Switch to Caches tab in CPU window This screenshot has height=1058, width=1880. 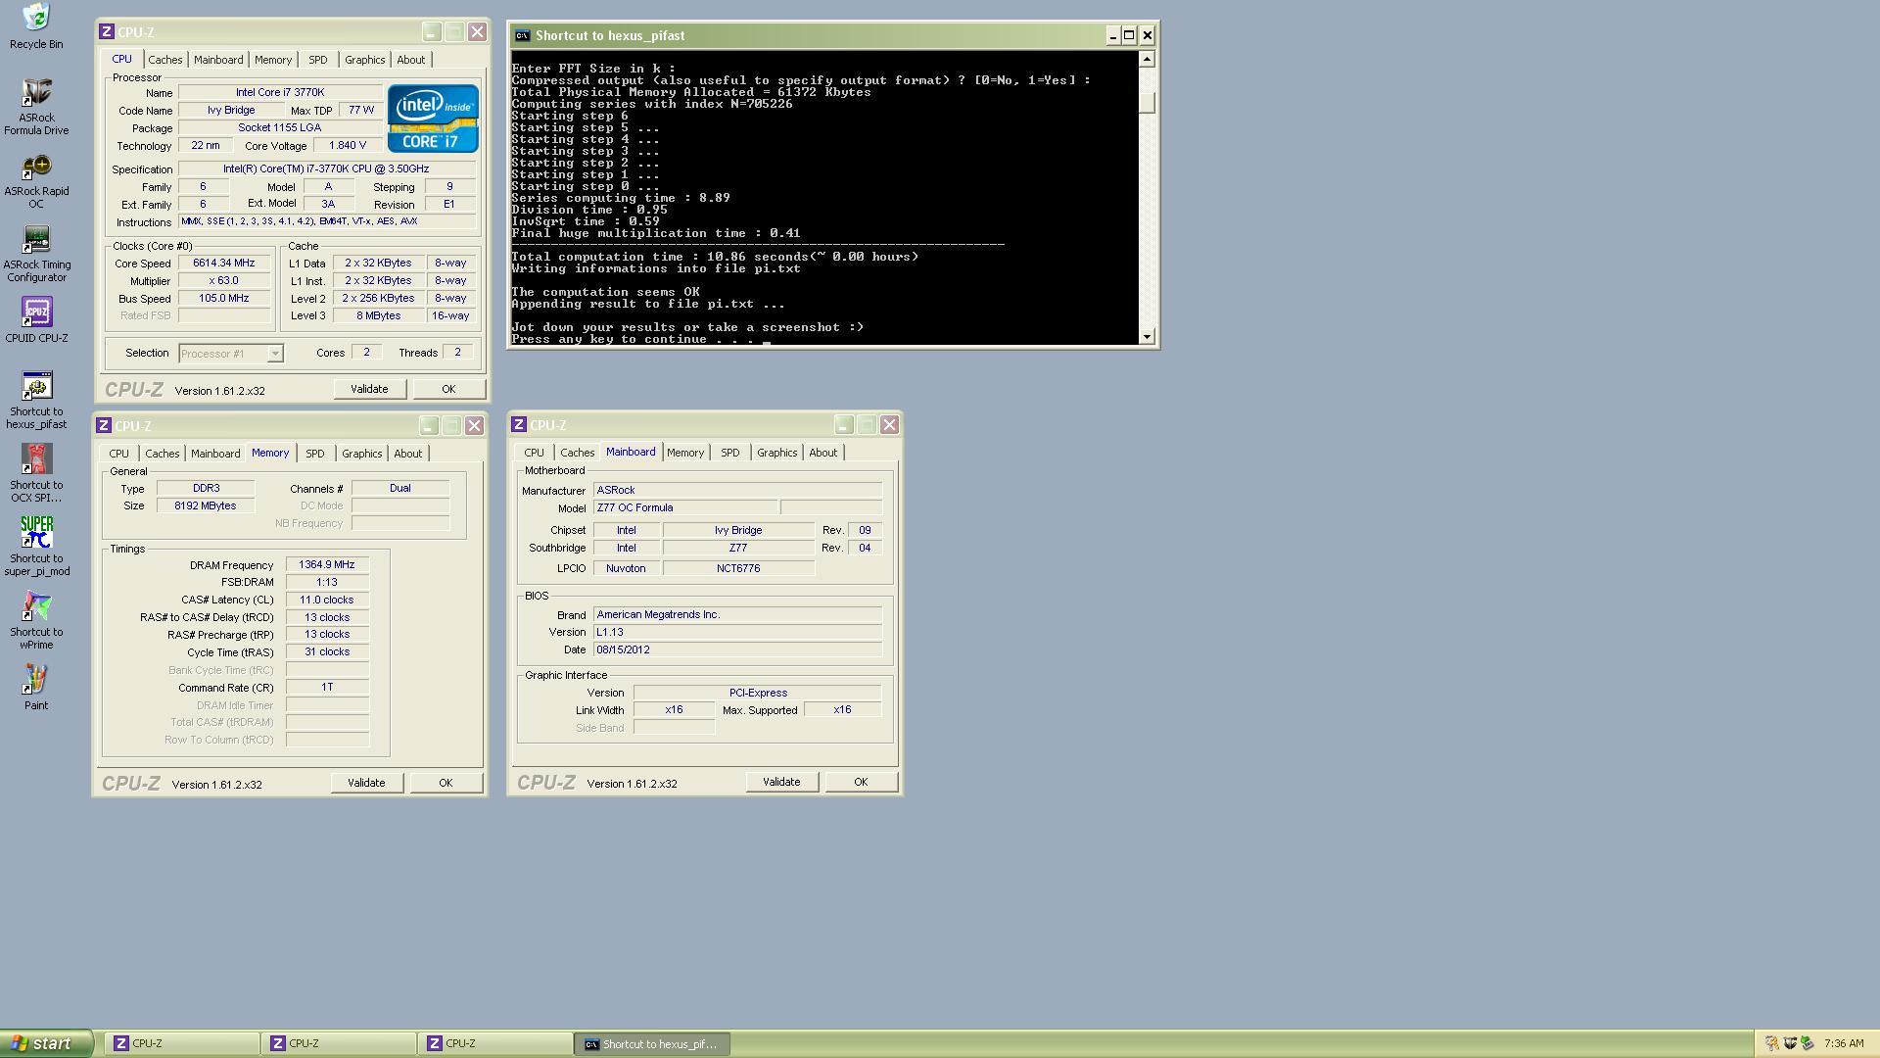click(164, 60)
